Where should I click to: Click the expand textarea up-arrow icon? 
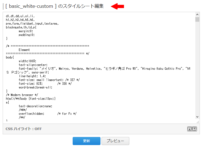(x=195, y=129)
